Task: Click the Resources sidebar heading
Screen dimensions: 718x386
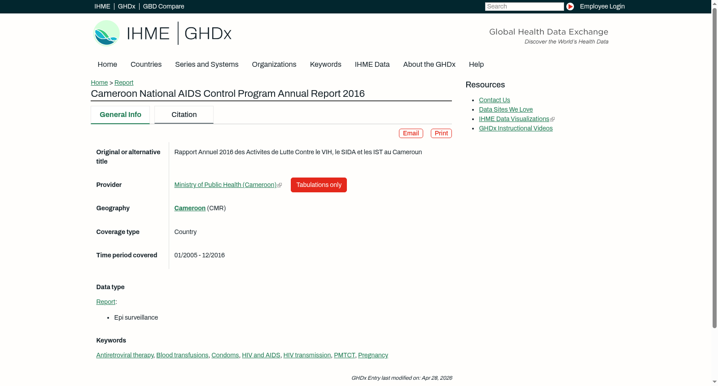Action: [485, 85]
